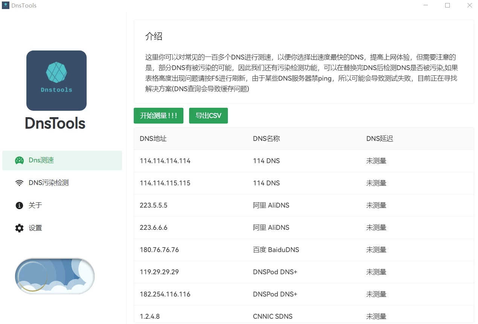Click the info icon next to 关于
Image resolution: width=478 pixels, height=324 pixels.
(19, 205)
